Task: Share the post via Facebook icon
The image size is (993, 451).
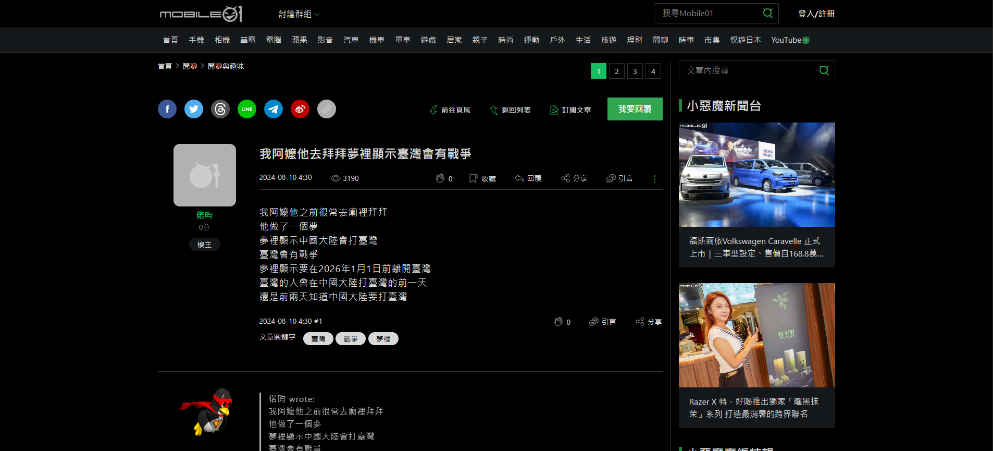Action: 167,109
